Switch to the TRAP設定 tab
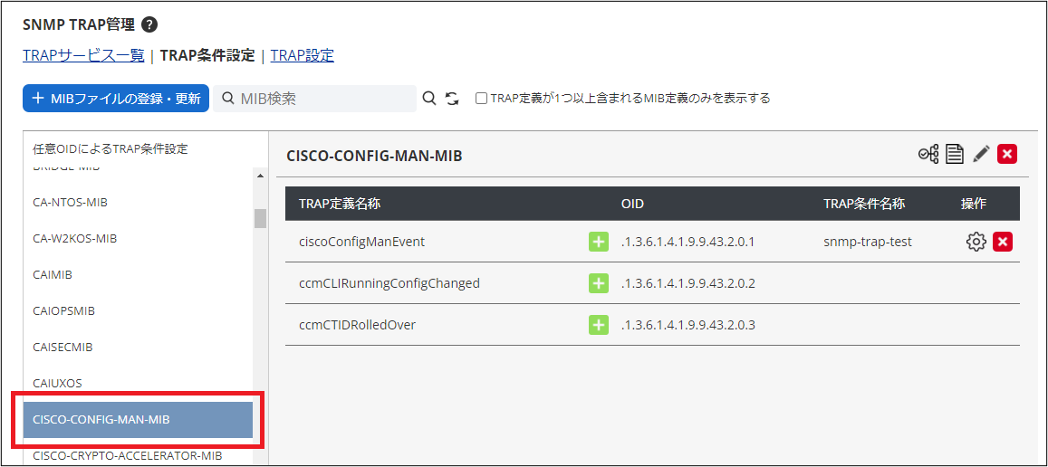This screenshot has width=1048, height=467. click(303, 55)
